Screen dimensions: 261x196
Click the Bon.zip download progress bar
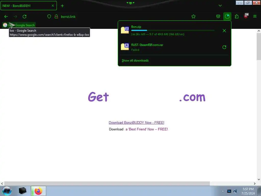pyautogui.click(x=173, y=30)
